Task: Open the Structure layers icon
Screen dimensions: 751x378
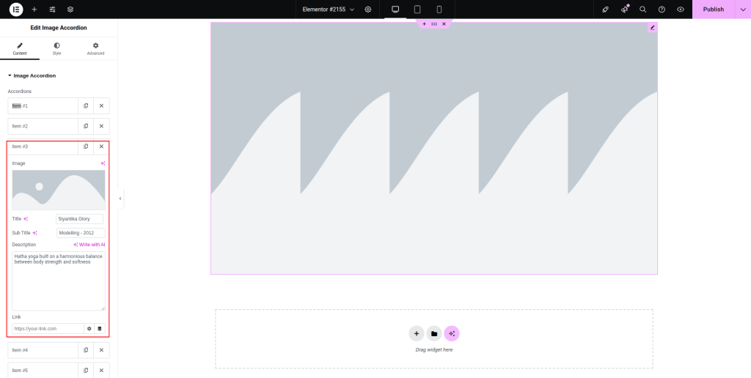Action: point(70,9)
